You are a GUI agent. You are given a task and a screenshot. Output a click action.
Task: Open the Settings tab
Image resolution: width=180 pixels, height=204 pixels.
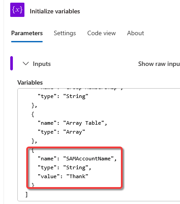pyautogui.click(x=65, y=33)
